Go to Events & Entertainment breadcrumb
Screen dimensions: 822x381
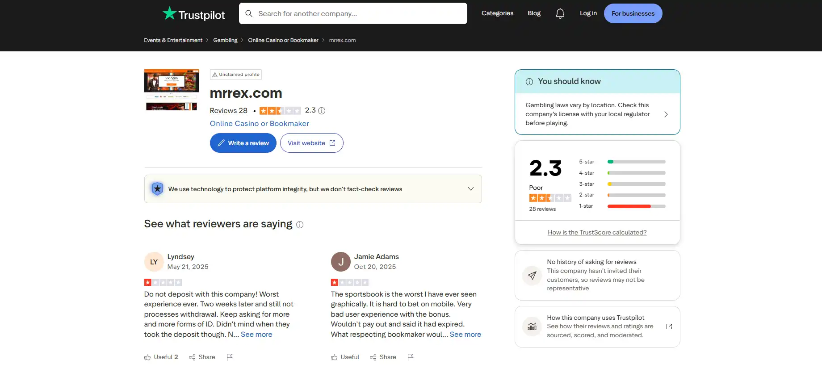(173, 40)
